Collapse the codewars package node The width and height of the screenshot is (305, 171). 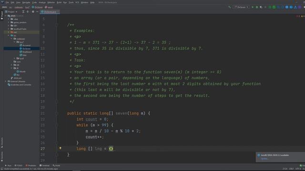pyautogui.click(x=11, y=39)
